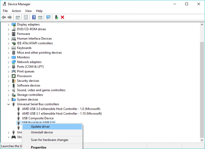This screenshot has width=205, height=149.
Task: Click the blue Help question-mark icon
Action: tap(34, 17)
